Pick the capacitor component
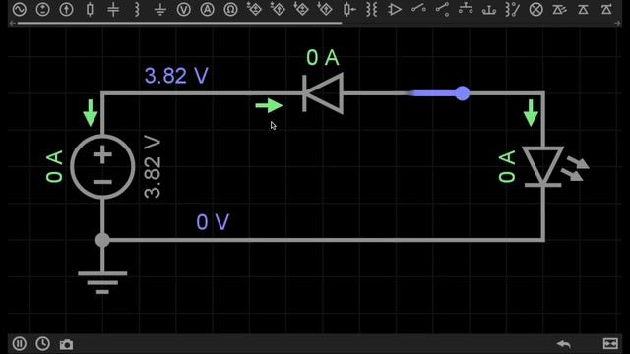 [113, 9]
